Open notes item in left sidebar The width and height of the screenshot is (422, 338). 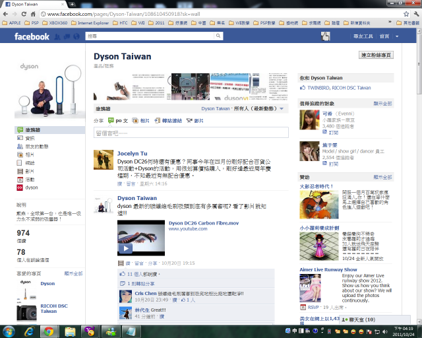[26, 163]
